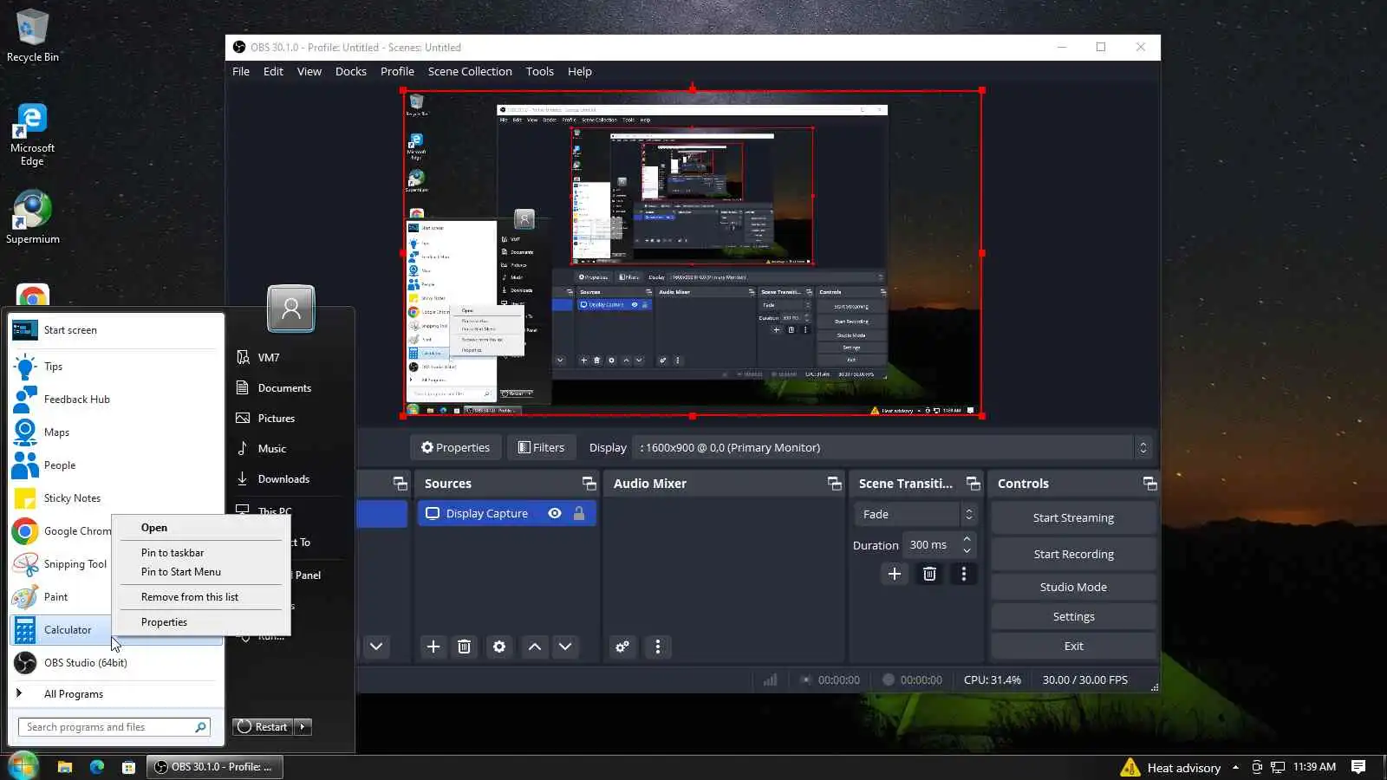The image size is (1387, 780).
Task: Select the Supermium desktop shortcut
Action: (x=32, y=218)
